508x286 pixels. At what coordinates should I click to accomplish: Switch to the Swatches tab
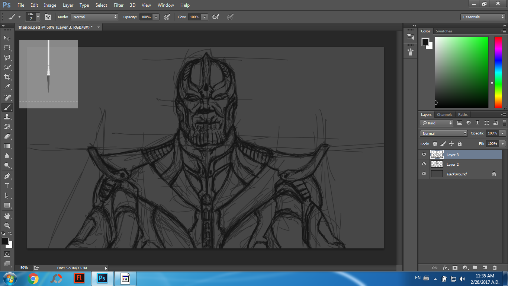444,31
